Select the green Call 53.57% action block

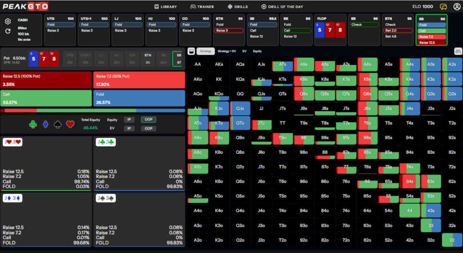point(46,98)
